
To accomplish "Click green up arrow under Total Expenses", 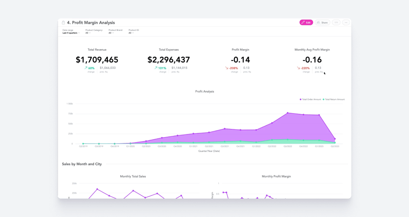I will (x=156, y=68).
